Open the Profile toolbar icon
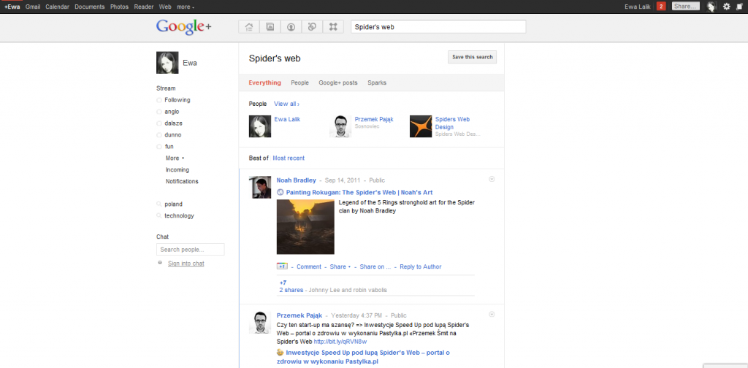This screenshot has width=748, height=368. (291, 27)
